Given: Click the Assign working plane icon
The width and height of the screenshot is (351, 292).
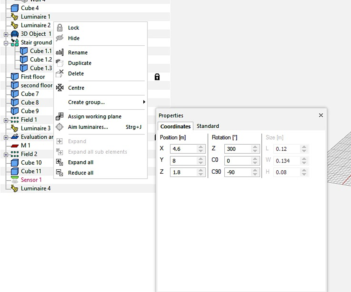Looking at the screenshot, I should pyautogui.click(x=59, y=116).
